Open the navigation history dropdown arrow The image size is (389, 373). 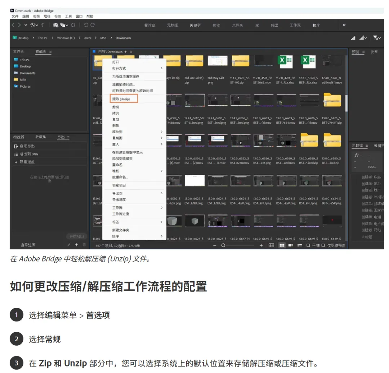click(26, 25)
